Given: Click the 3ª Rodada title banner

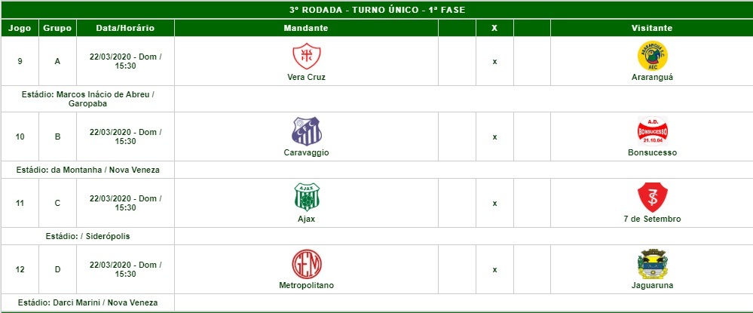Looking at the screenshot, I should (377, 10).
